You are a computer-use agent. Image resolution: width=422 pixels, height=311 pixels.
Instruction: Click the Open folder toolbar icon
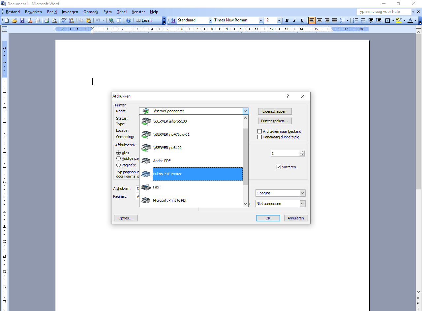pyautogui.click(x=15, y=20)
